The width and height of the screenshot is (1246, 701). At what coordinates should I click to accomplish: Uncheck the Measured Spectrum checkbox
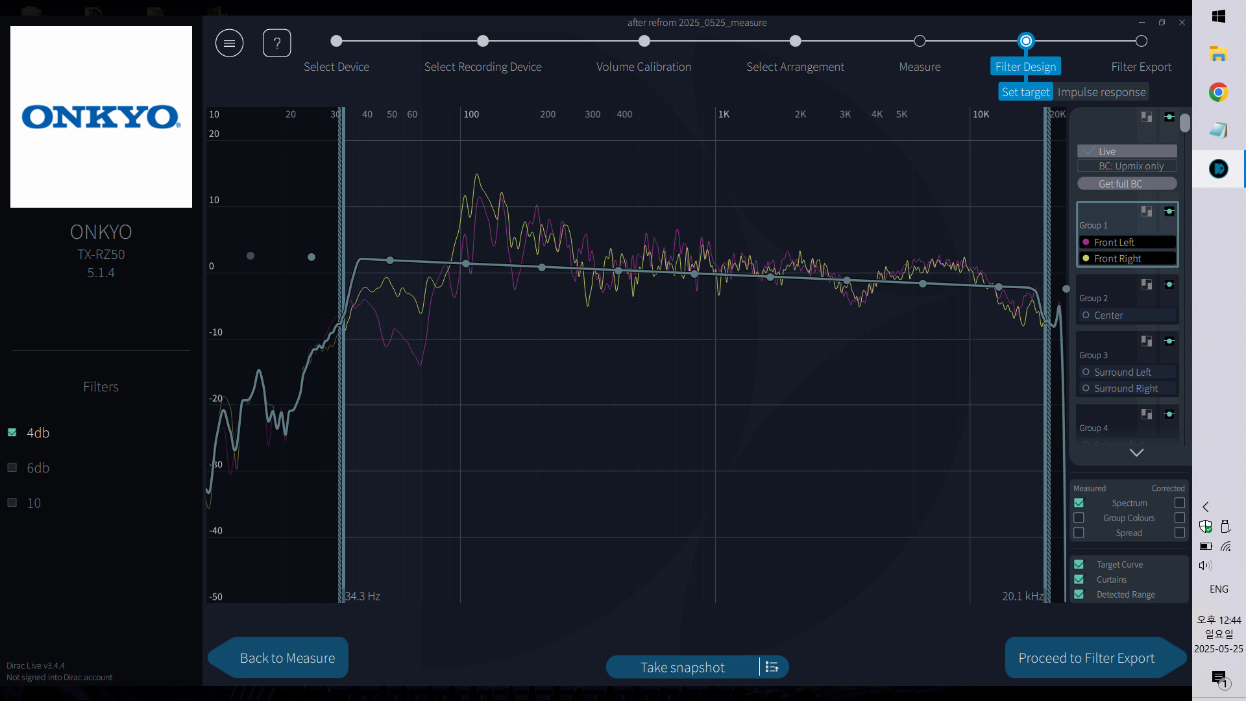[1079, 503]
